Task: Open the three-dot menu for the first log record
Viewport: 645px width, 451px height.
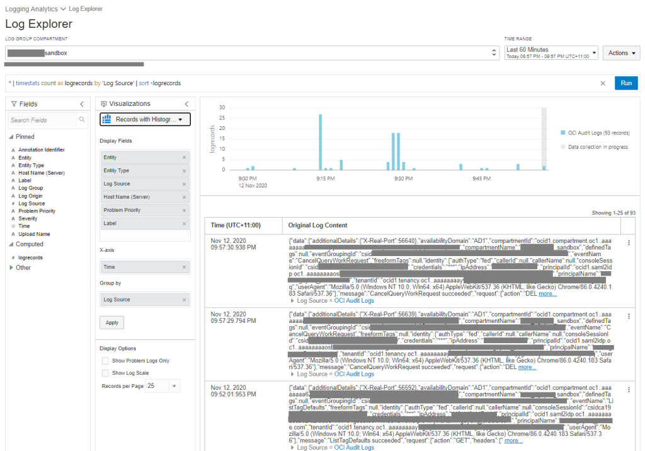Action: [x=629, y=243]
